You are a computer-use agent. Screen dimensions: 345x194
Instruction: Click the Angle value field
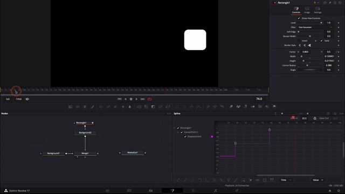coord(329,70)
